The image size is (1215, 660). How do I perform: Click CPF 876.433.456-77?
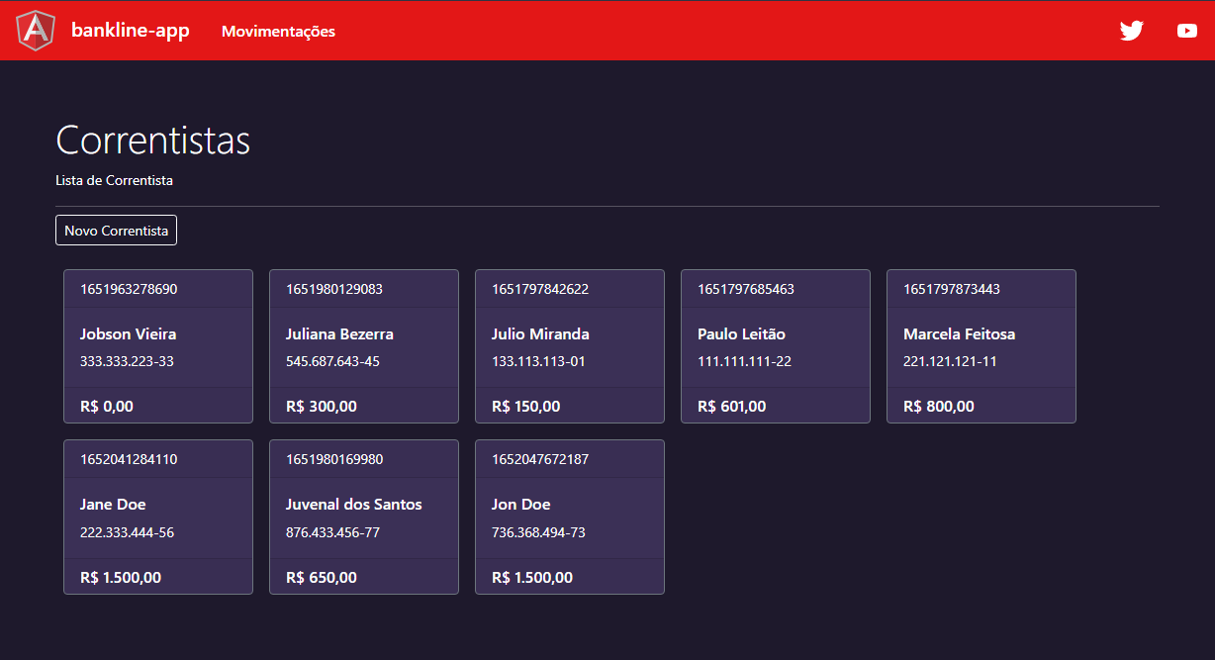tap(332, 532)
